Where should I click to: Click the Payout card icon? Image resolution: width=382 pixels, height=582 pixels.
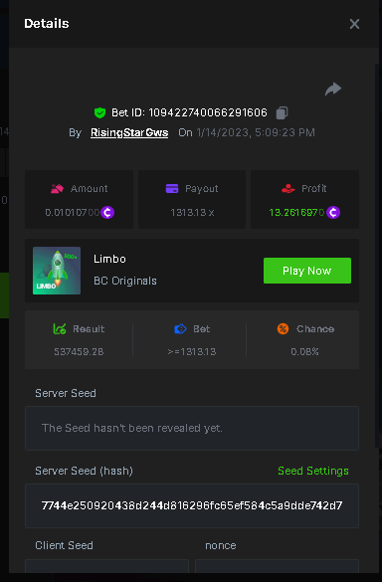pos(172,189)
